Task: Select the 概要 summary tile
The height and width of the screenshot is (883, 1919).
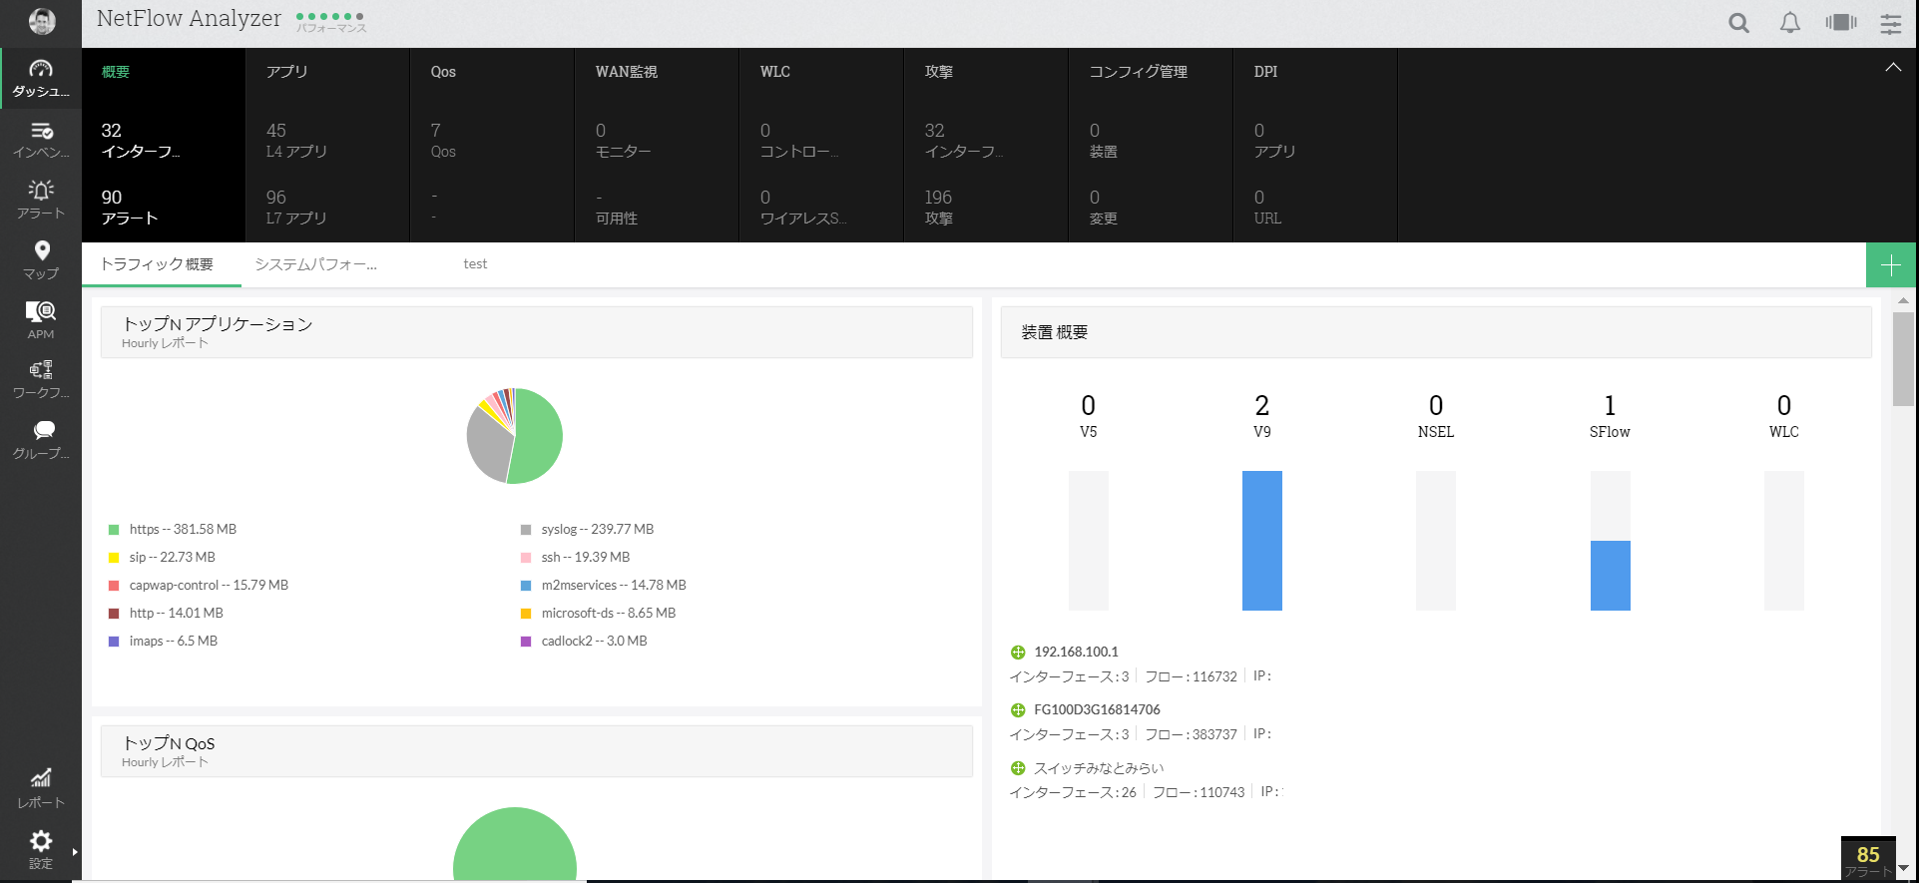Action: tap(164, 145)
